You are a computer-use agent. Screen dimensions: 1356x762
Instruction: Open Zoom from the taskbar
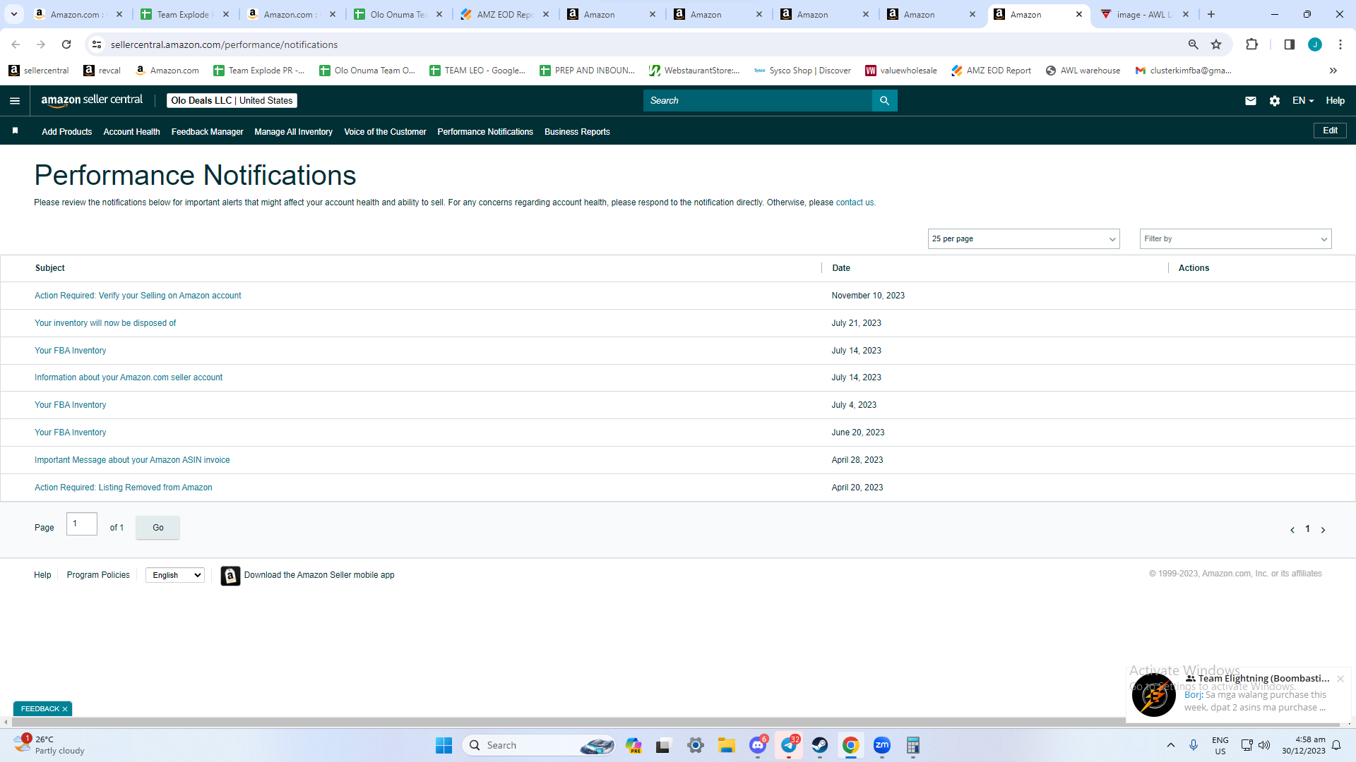pos(882,745)
